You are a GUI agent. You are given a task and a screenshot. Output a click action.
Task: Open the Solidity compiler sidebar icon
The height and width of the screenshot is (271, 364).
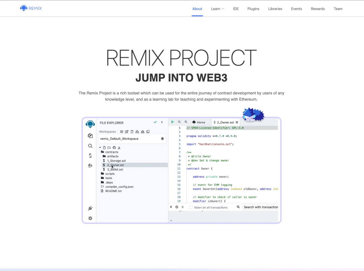[90, 156]
